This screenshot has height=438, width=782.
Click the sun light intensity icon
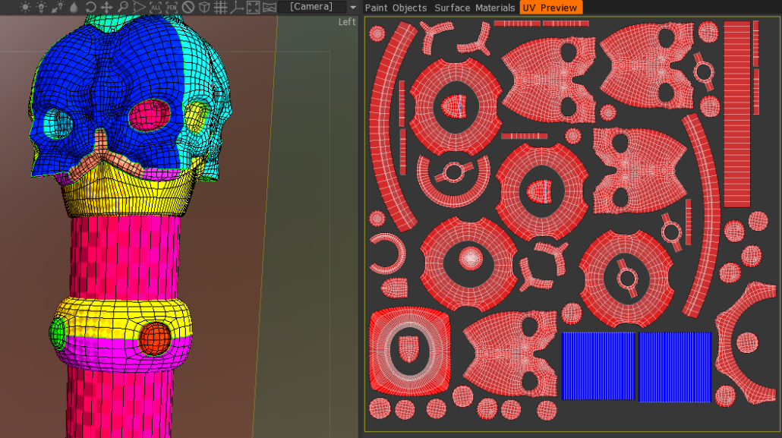tap(26, 7)
